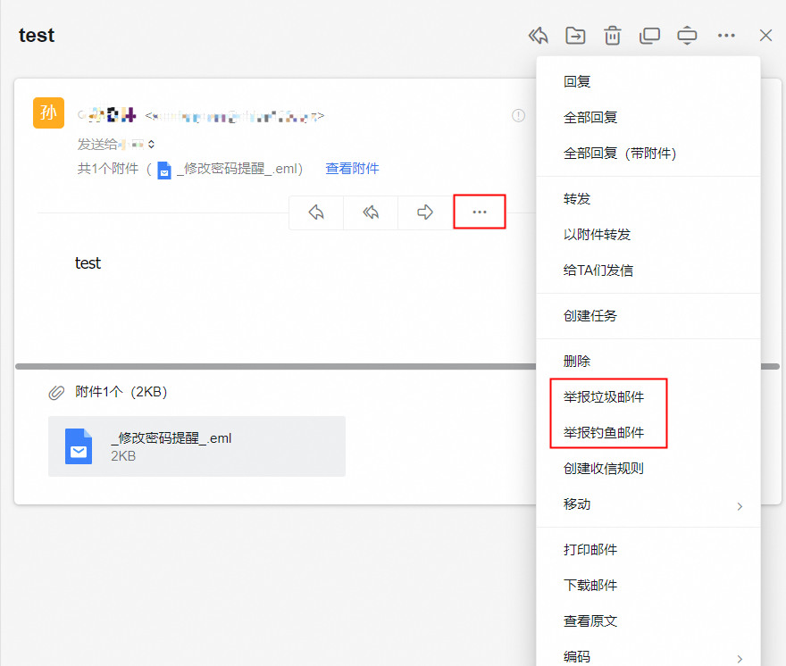Click the orange 孙 sender avatar
Viewport: 786px width, 666px height.
48,112
